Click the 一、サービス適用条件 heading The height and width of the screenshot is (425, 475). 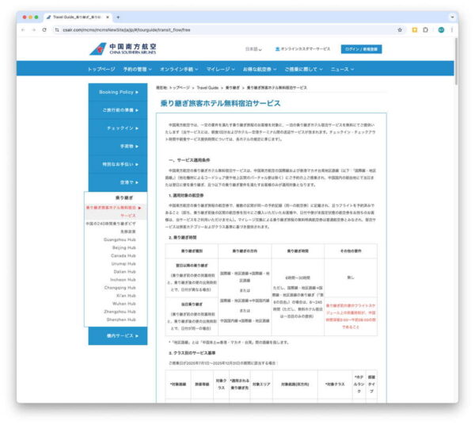pos(189,160)
